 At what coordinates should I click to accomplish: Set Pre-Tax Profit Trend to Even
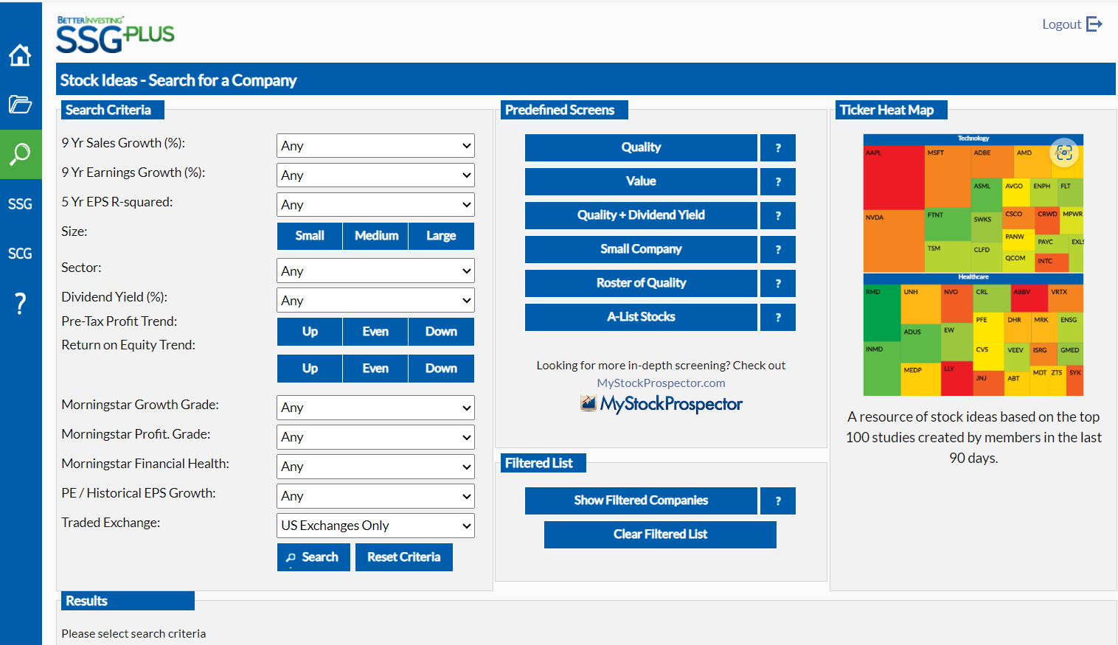pyautogui.click(x=375, y=332)
